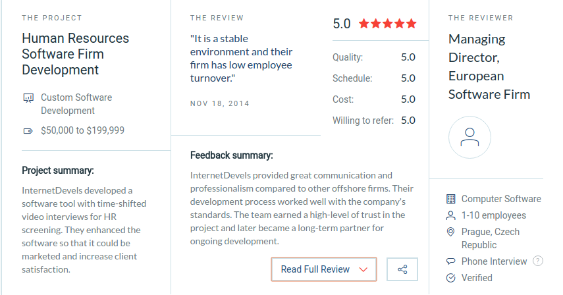
Task: Click the five red rating stars
Action: pyautogui.click(x=387, y=24)
